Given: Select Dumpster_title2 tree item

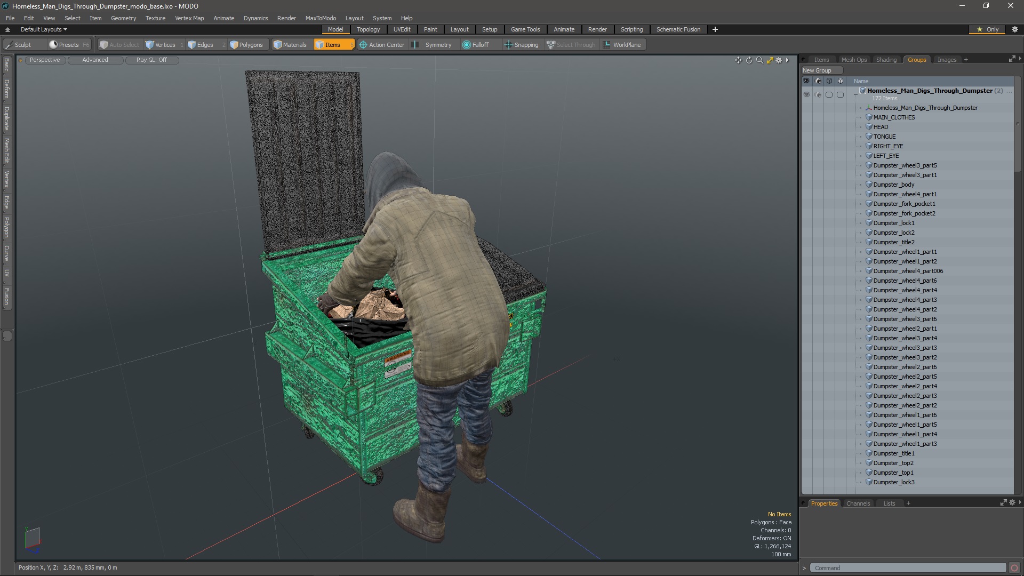Looking at the screenshot, I should click(894, 242).
